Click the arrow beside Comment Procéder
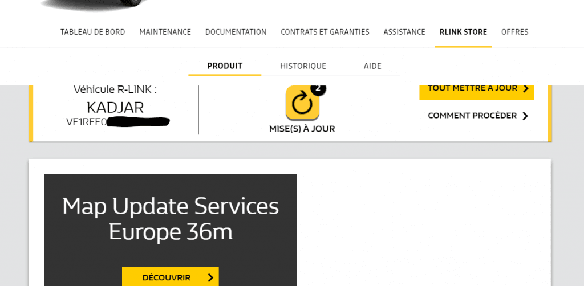The height and width of the screenshot is (286, 584). tap(525, 116)
